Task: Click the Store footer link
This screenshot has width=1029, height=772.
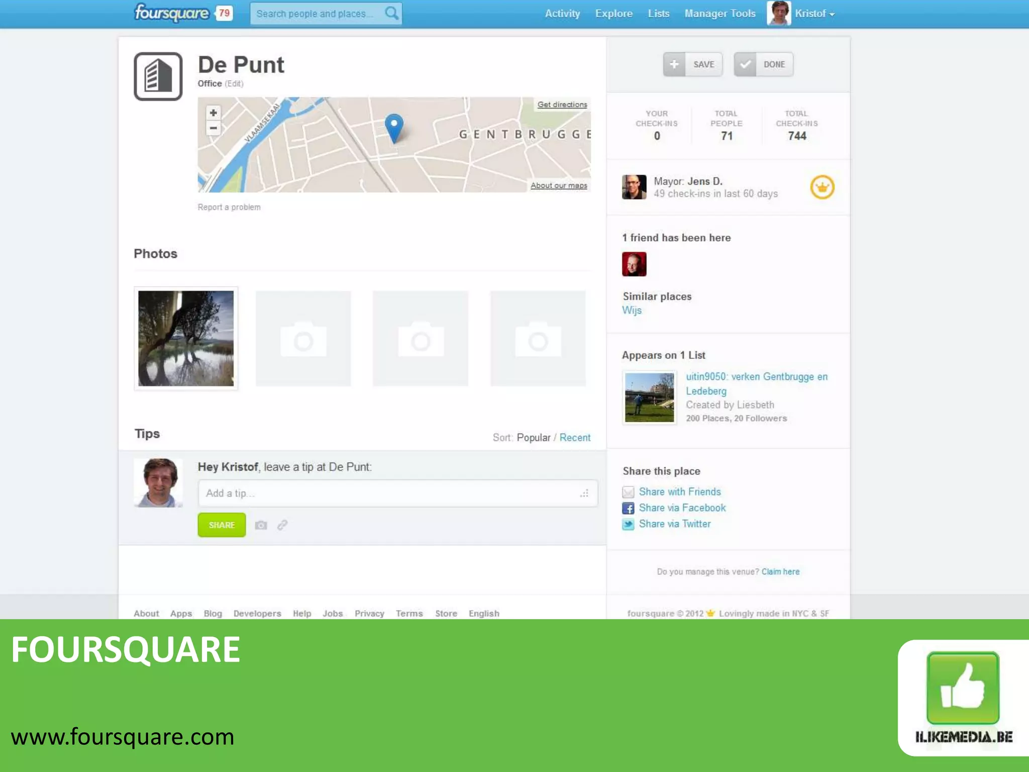Action: (446, 613)
